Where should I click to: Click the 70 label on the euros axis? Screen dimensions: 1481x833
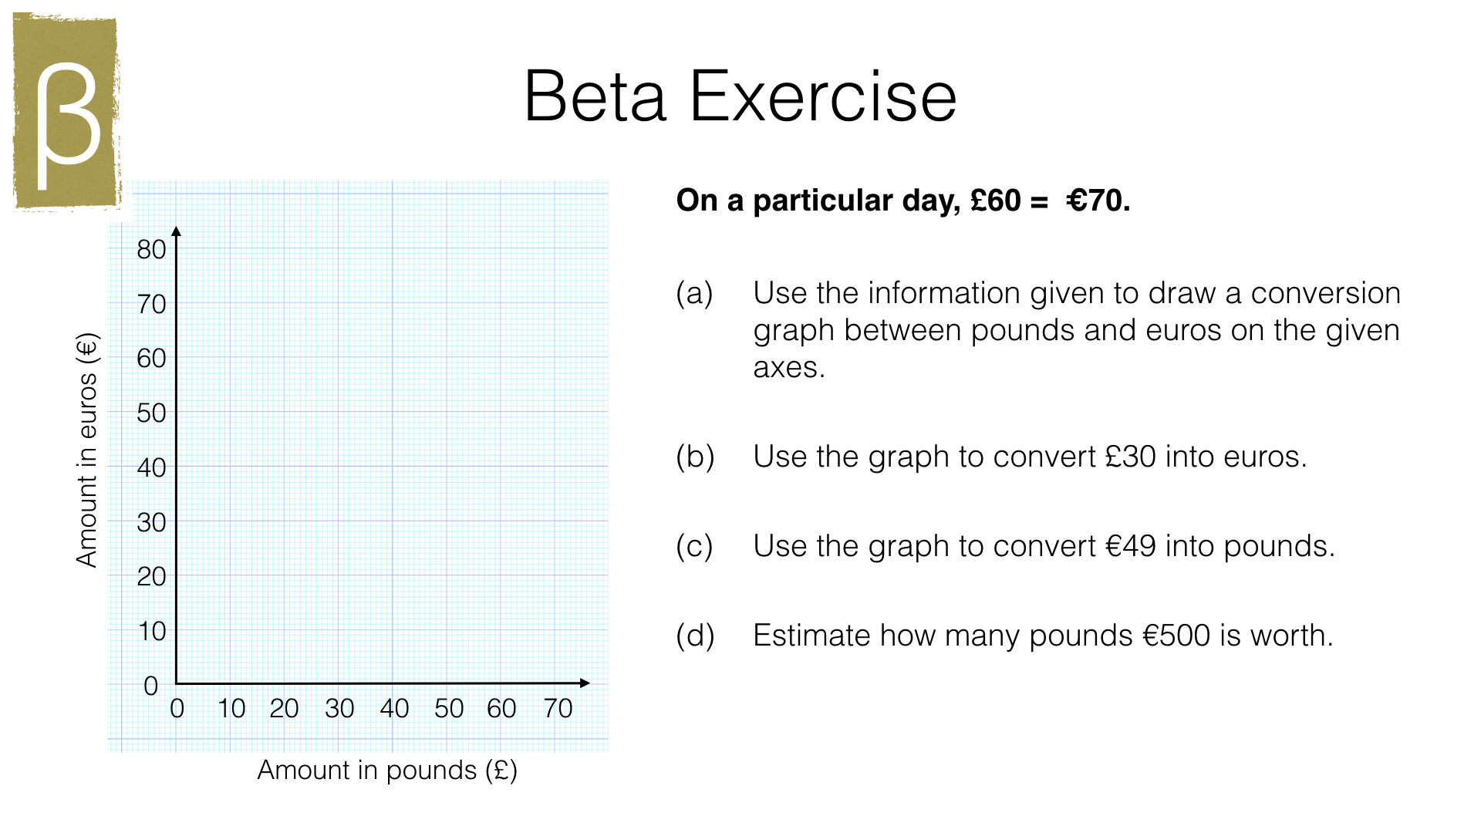151,305
